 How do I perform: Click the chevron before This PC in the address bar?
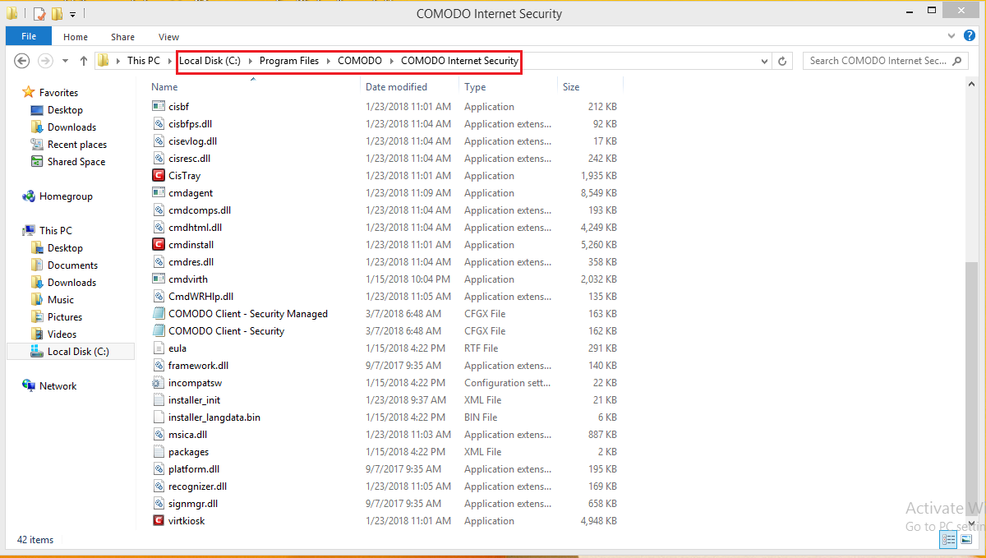pos(117,61)
